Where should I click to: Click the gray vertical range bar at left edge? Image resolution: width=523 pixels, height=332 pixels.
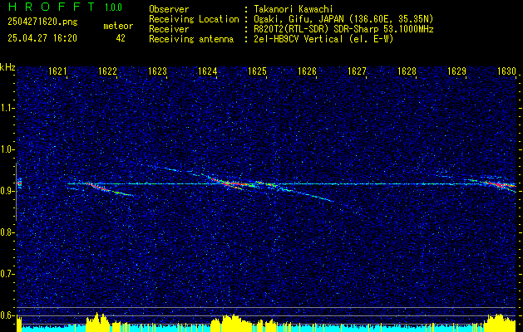[x=16, y=192]
